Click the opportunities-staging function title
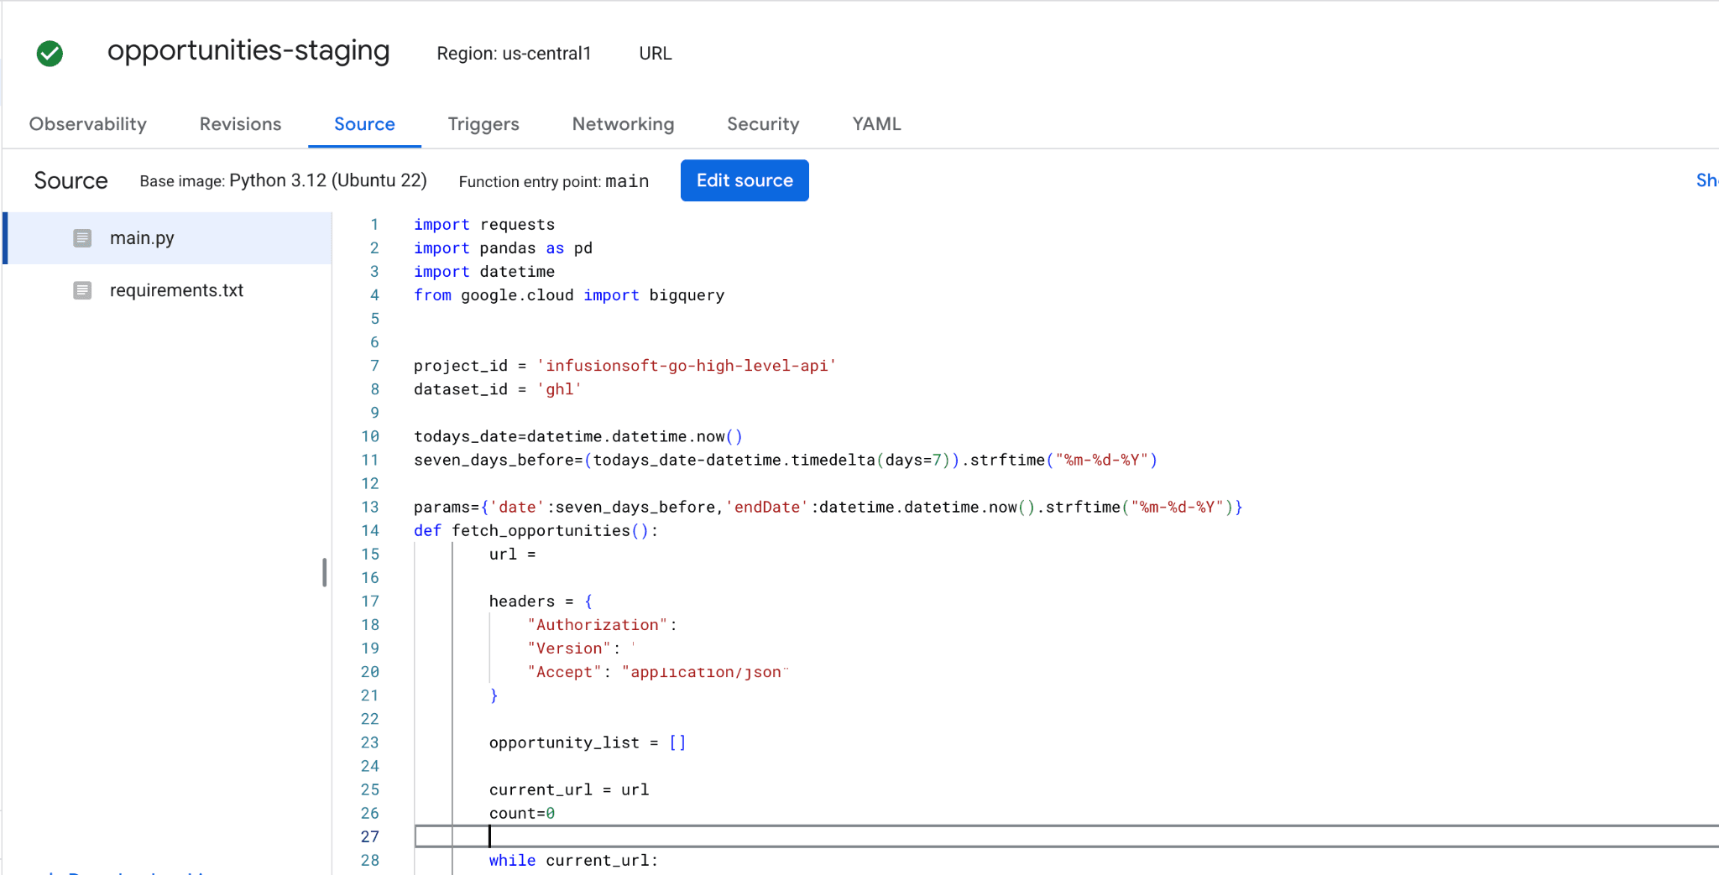 (248, 51)
